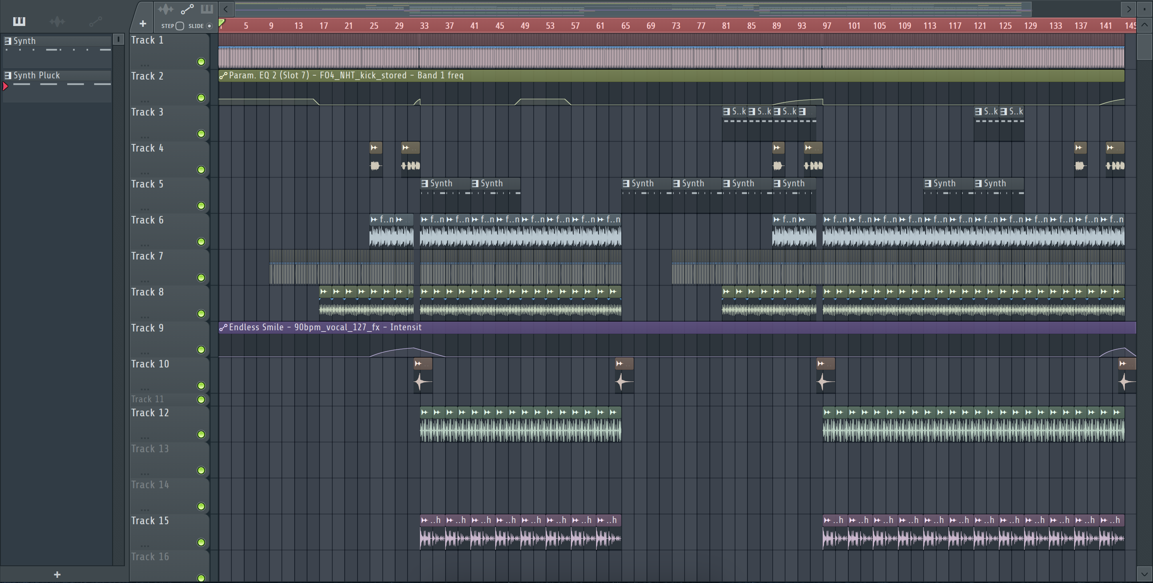
Task: Mute Track 11 with its green LED
Action: click(x=201, y=399)
